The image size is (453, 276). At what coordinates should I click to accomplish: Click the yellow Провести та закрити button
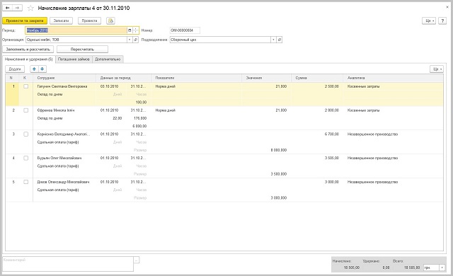[x=25, y=21]
